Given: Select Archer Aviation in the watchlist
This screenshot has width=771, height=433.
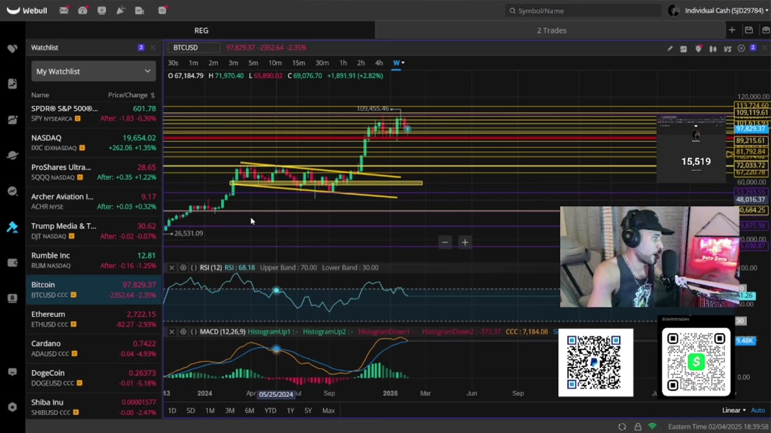Looking at the screenshot, I should coord(95,201).
